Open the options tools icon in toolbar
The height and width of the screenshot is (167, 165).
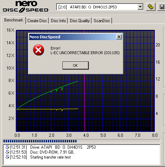pos(151,7)
